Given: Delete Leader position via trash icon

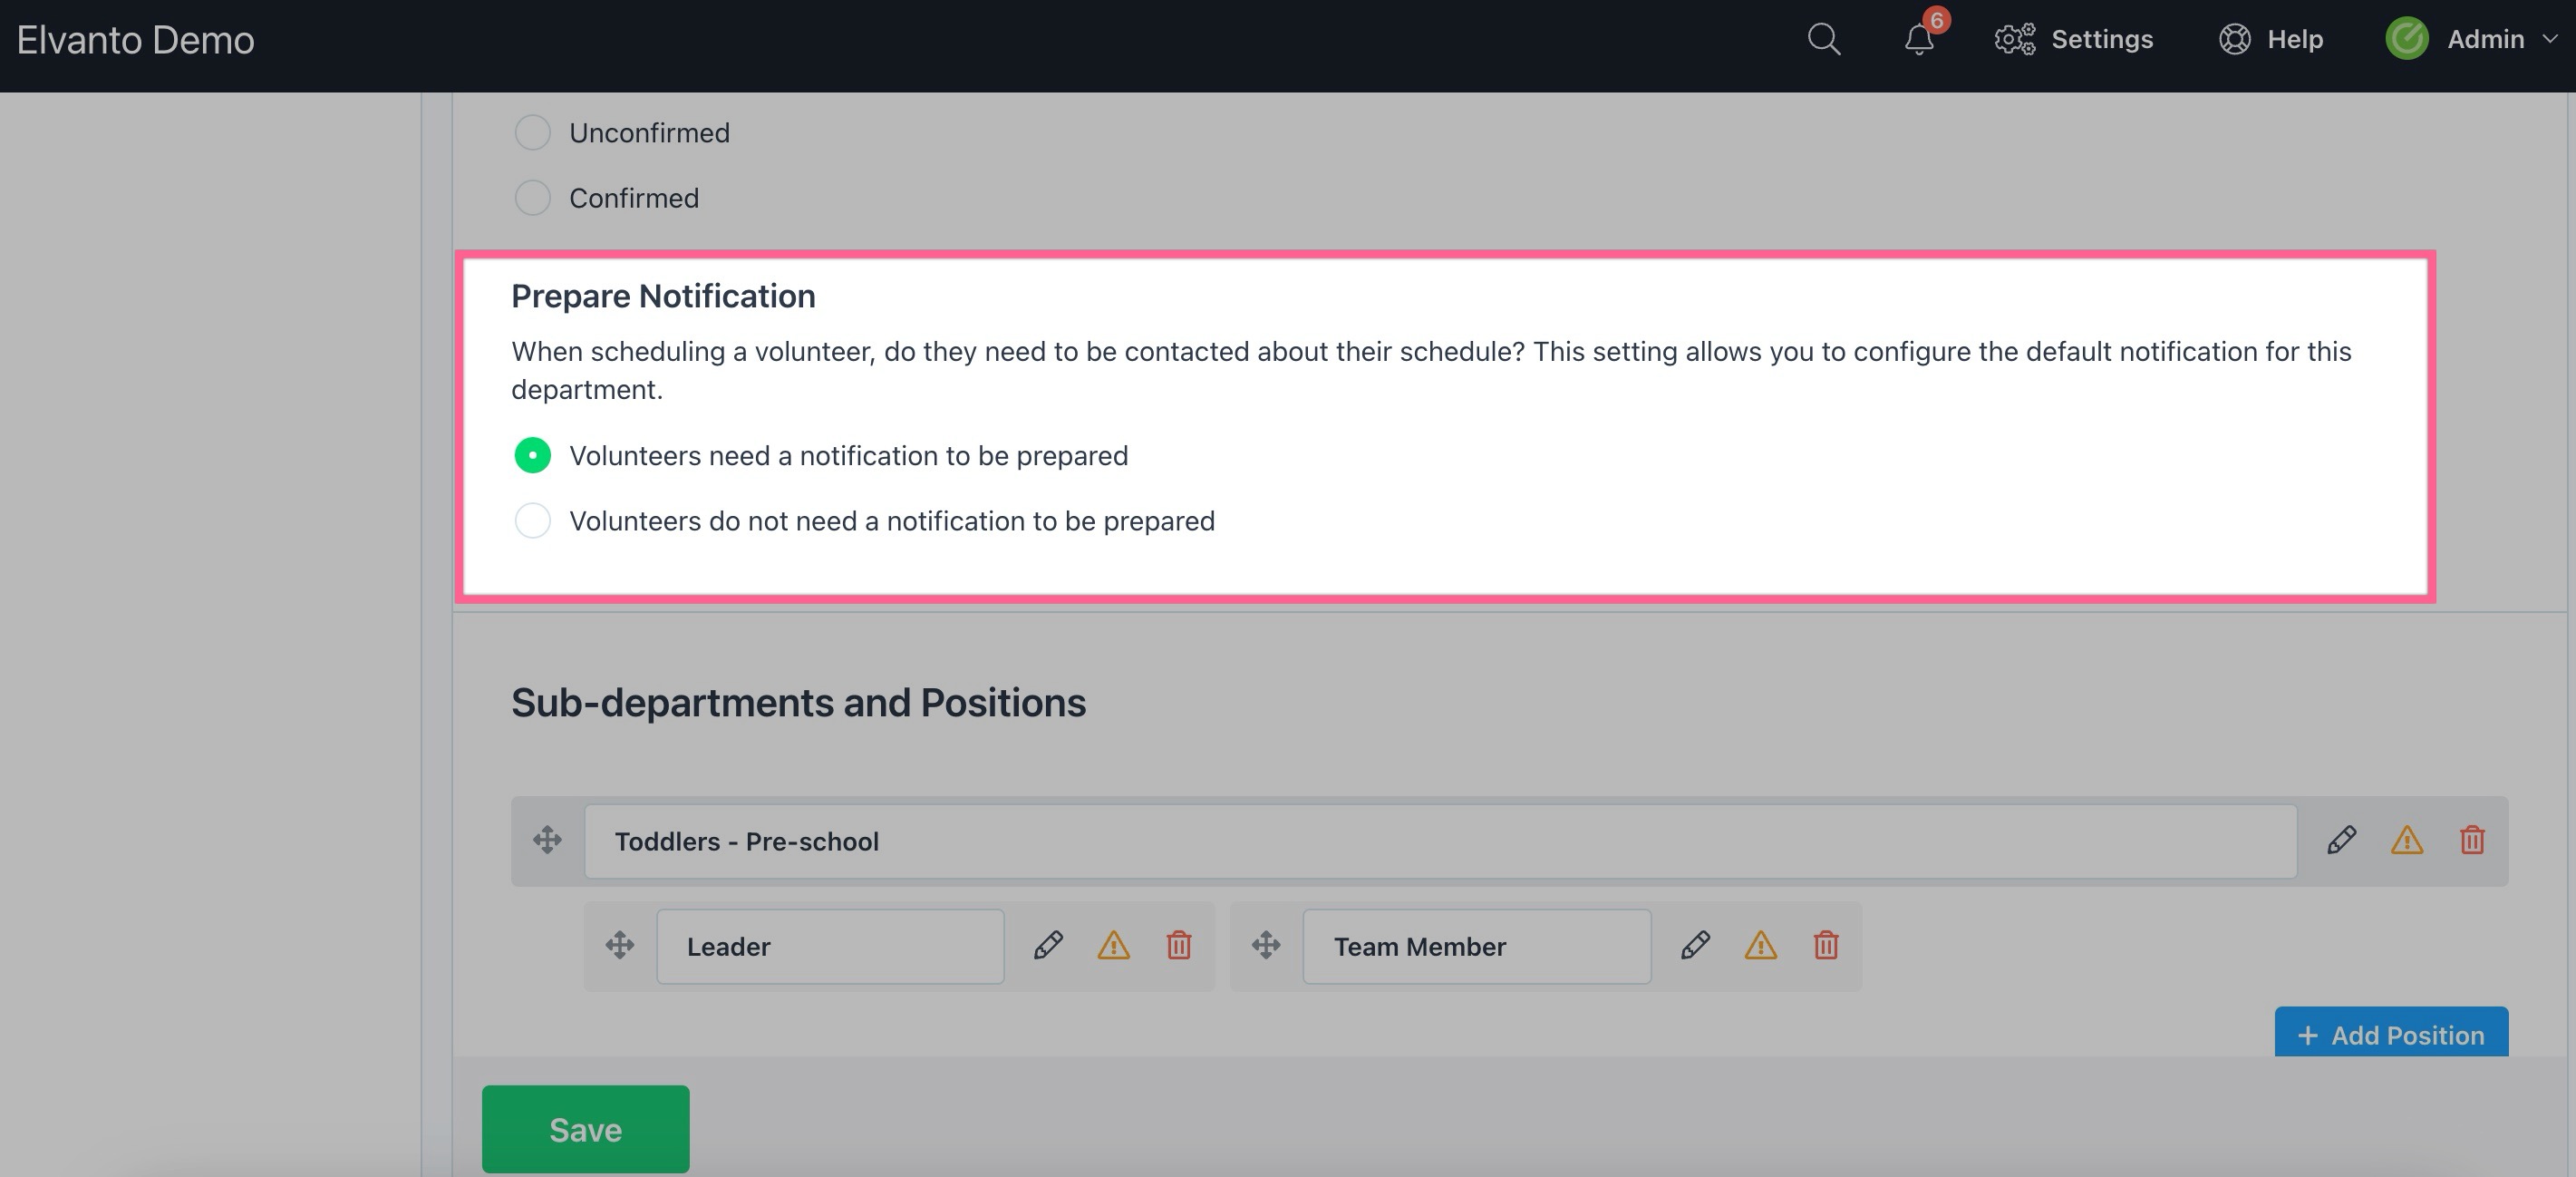Looking at the screenshot, I should pyautogui.click(x=1179, y=945).
